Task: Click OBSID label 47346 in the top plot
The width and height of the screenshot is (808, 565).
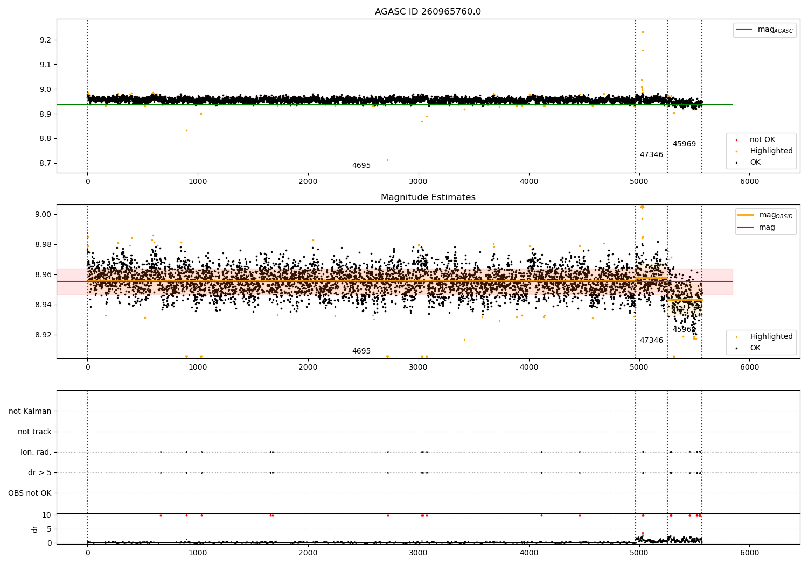Action: click(652, 155)
